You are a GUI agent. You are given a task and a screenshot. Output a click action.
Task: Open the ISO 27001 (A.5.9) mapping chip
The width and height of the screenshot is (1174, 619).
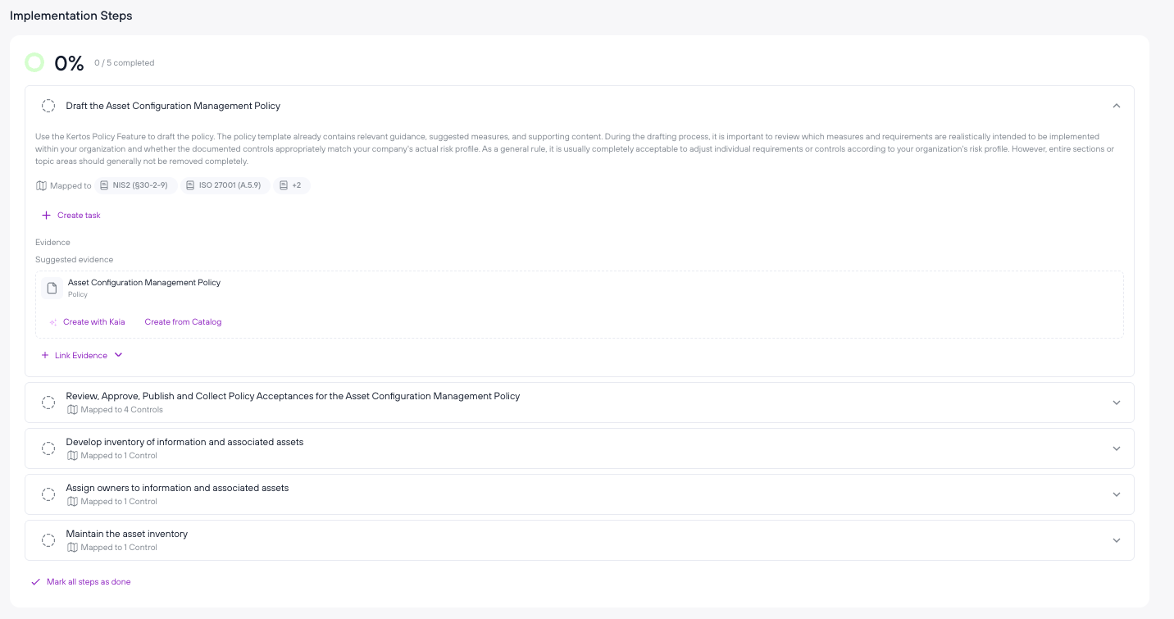pyautogui.click(x=225, y=185)
